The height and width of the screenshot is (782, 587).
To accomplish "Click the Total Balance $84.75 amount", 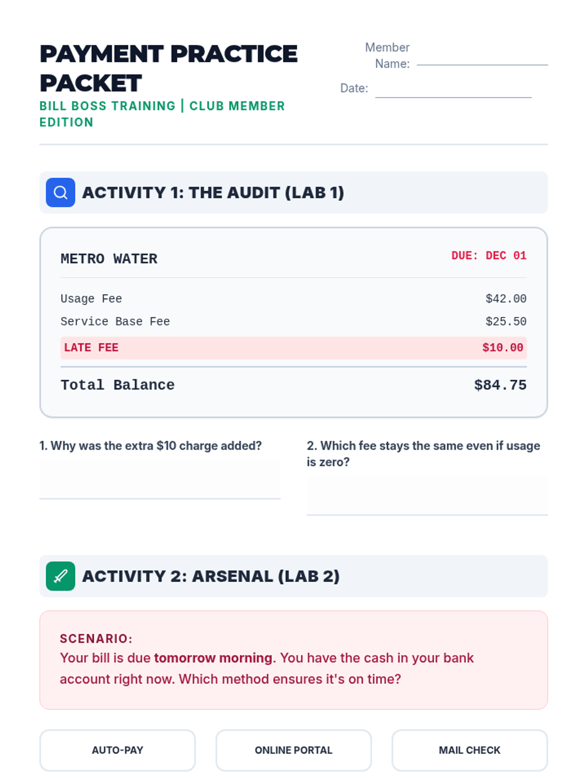I will pos(500,385).
